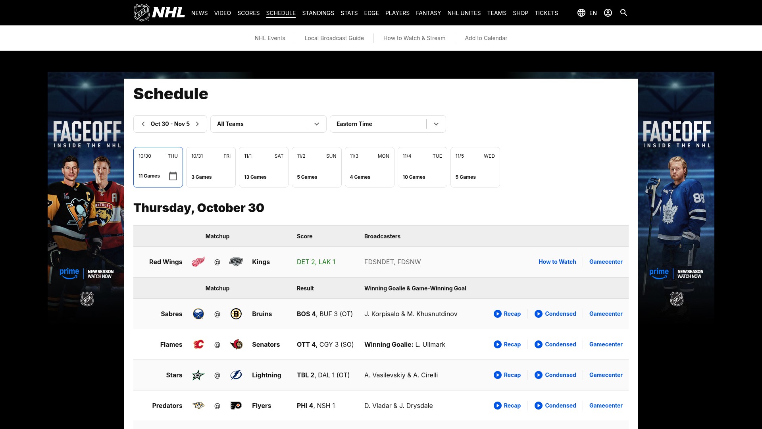Click the Add to Calendar link
The height and width of the screenshot is (429, 762).
coord(486,38)
